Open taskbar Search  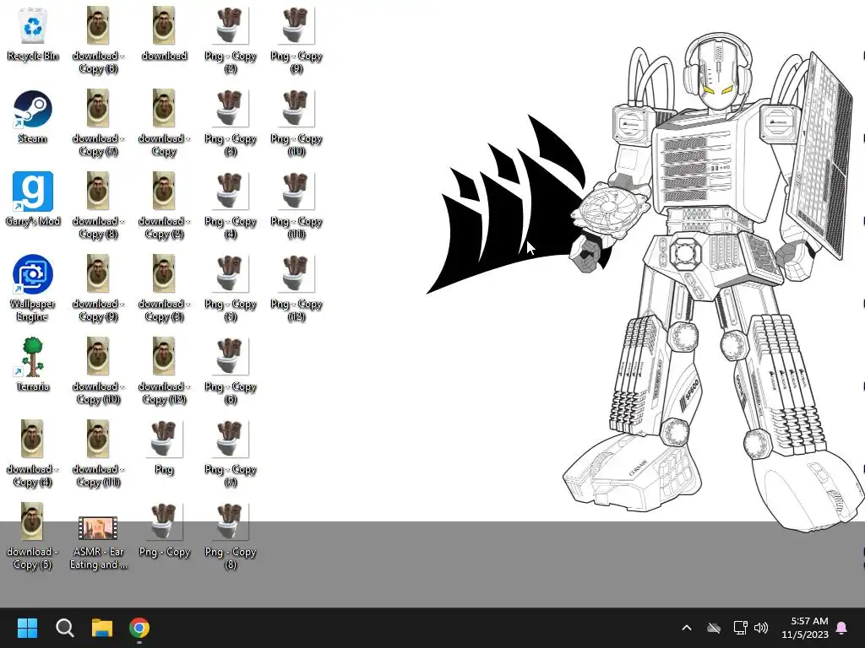[x=64, y=628]
